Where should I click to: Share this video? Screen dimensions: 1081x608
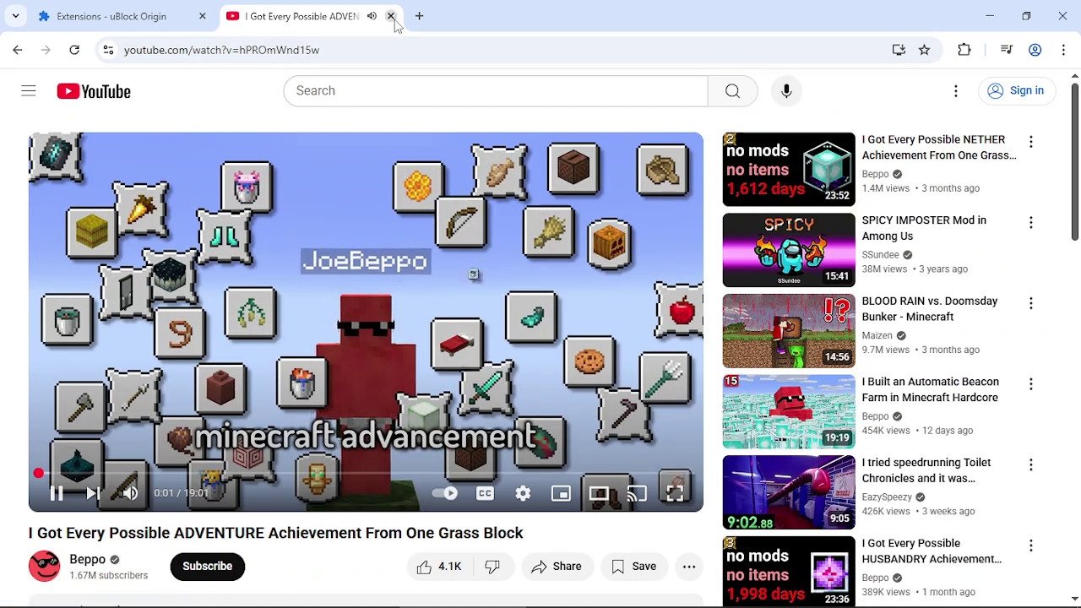click(x=557, y=567)
